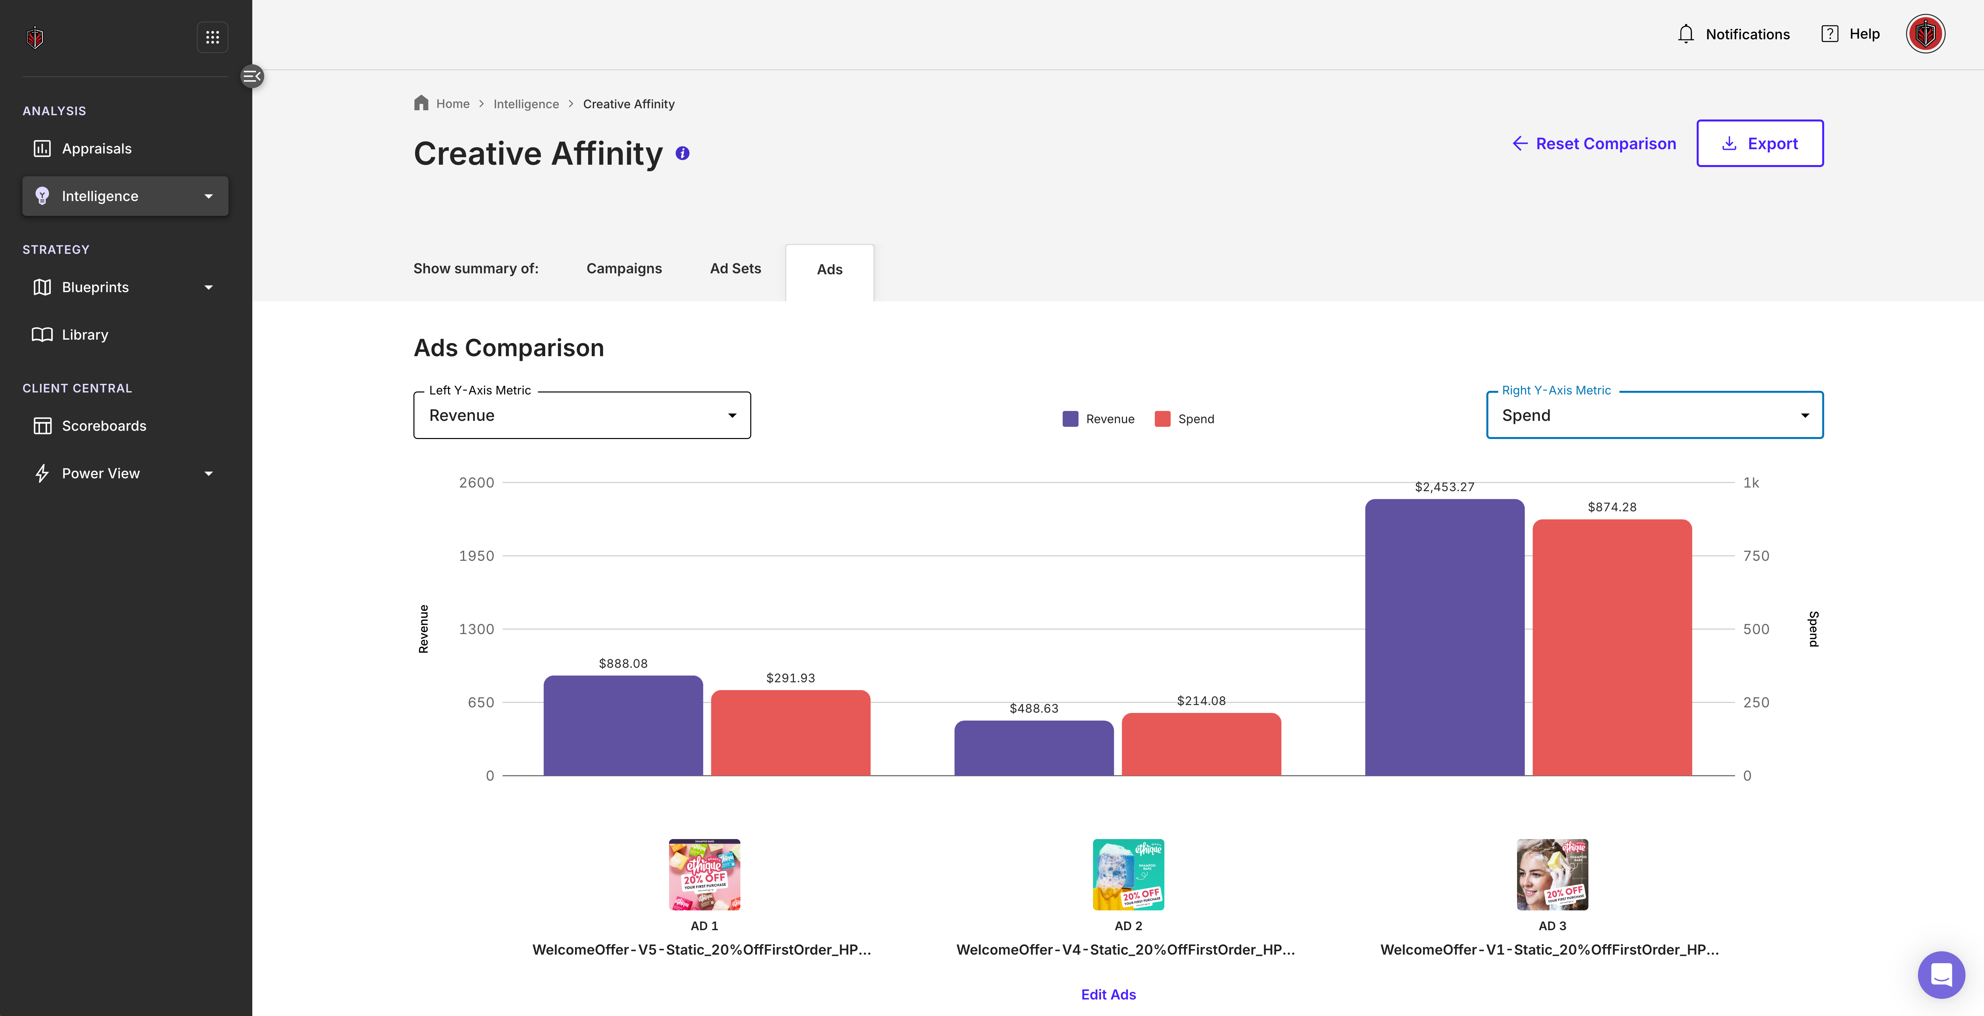Click the Help label in header
The height and width of the screenshot is (1016, 1984).
point(1864,34)
